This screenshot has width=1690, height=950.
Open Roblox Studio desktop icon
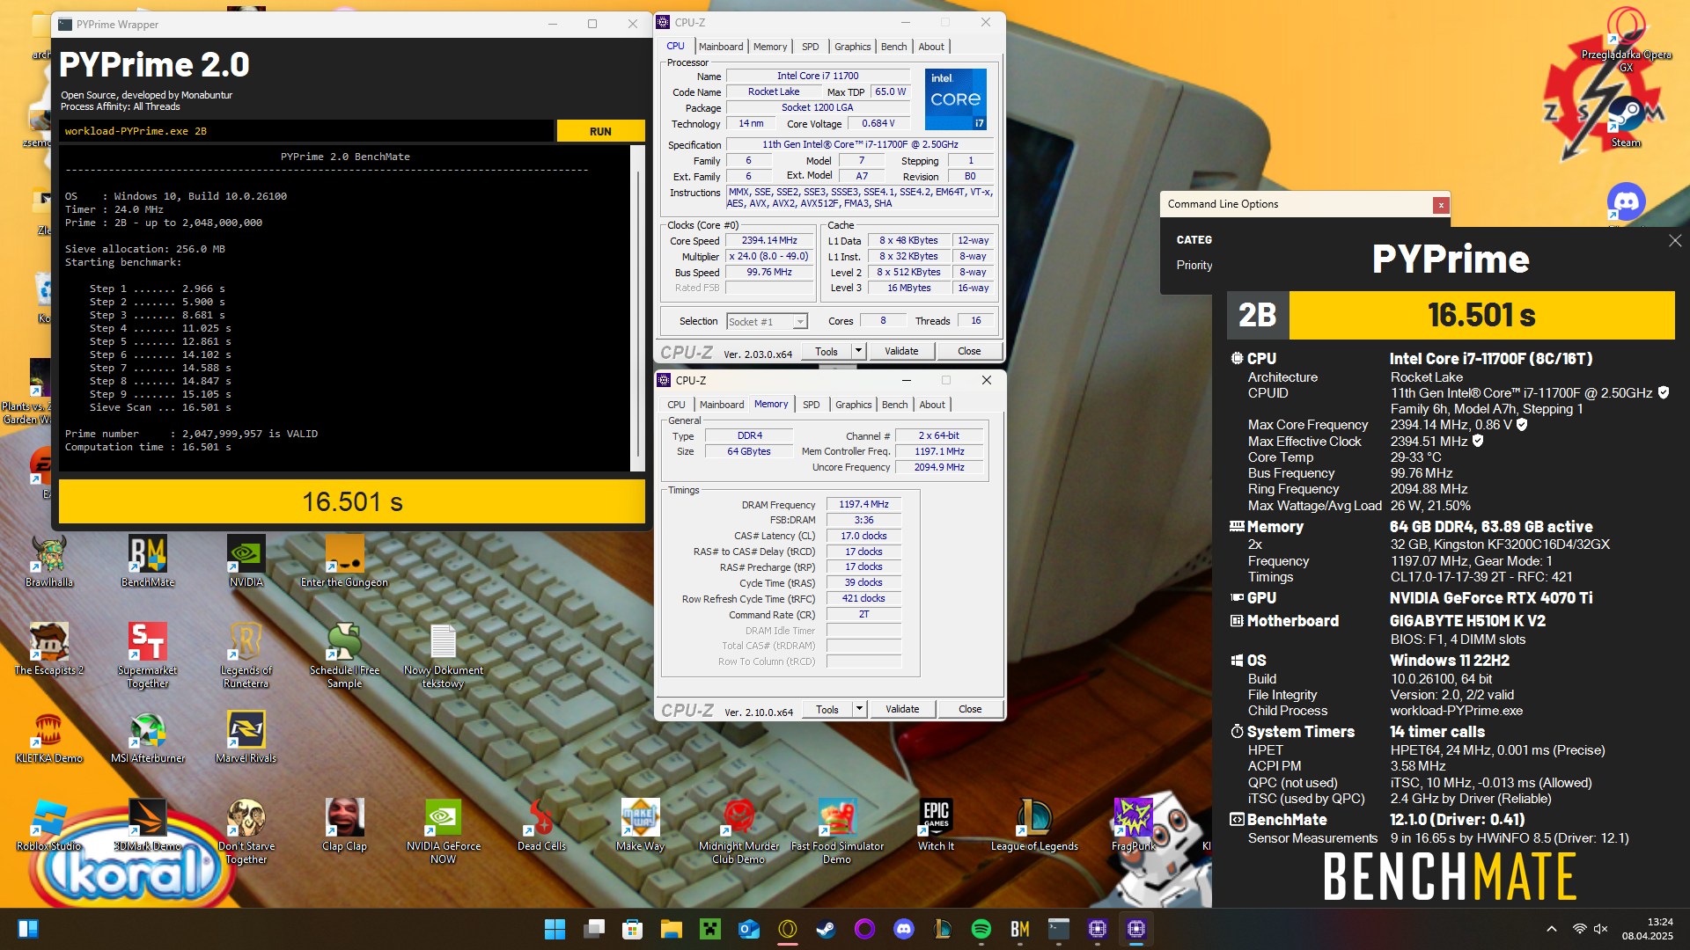point(49,825)
